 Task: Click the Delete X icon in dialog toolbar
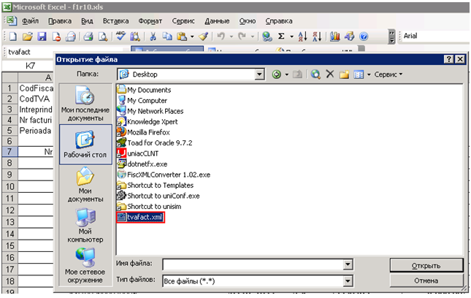pyautogui.click(x=330, y=74)
